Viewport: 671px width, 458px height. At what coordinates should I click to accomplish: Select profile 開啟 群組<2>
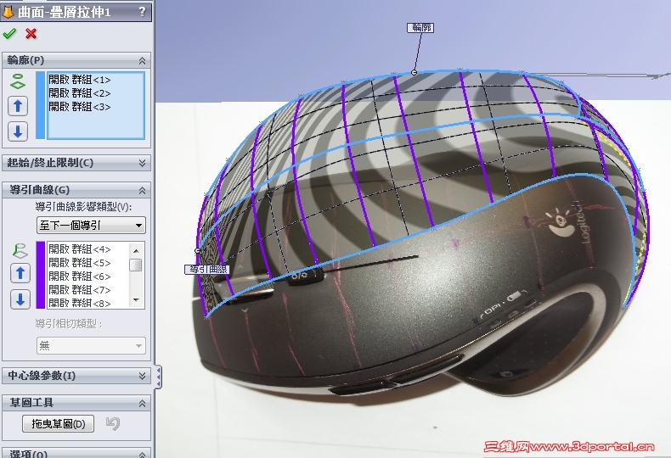pos(80,93)
